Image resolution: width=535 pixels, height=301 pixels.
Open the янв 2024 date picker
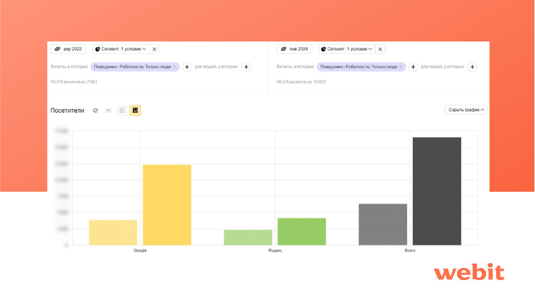pyautogui.click(x=294, y=49)
